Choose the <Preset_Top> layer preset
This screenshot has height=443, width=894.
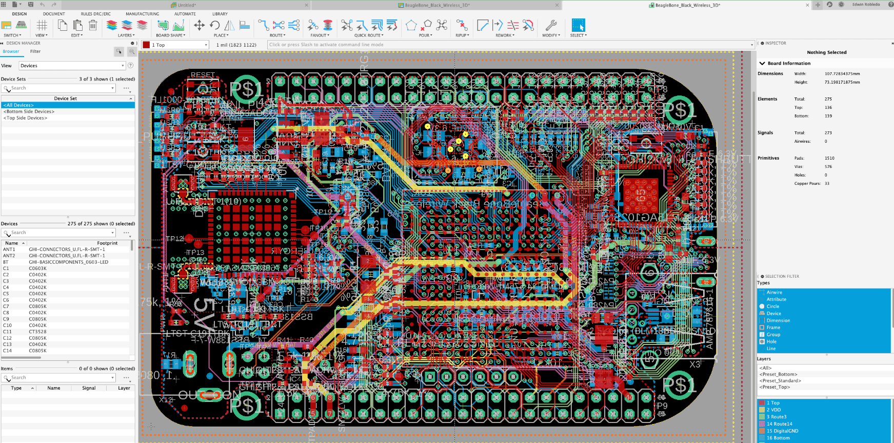(x=774, y=387)
